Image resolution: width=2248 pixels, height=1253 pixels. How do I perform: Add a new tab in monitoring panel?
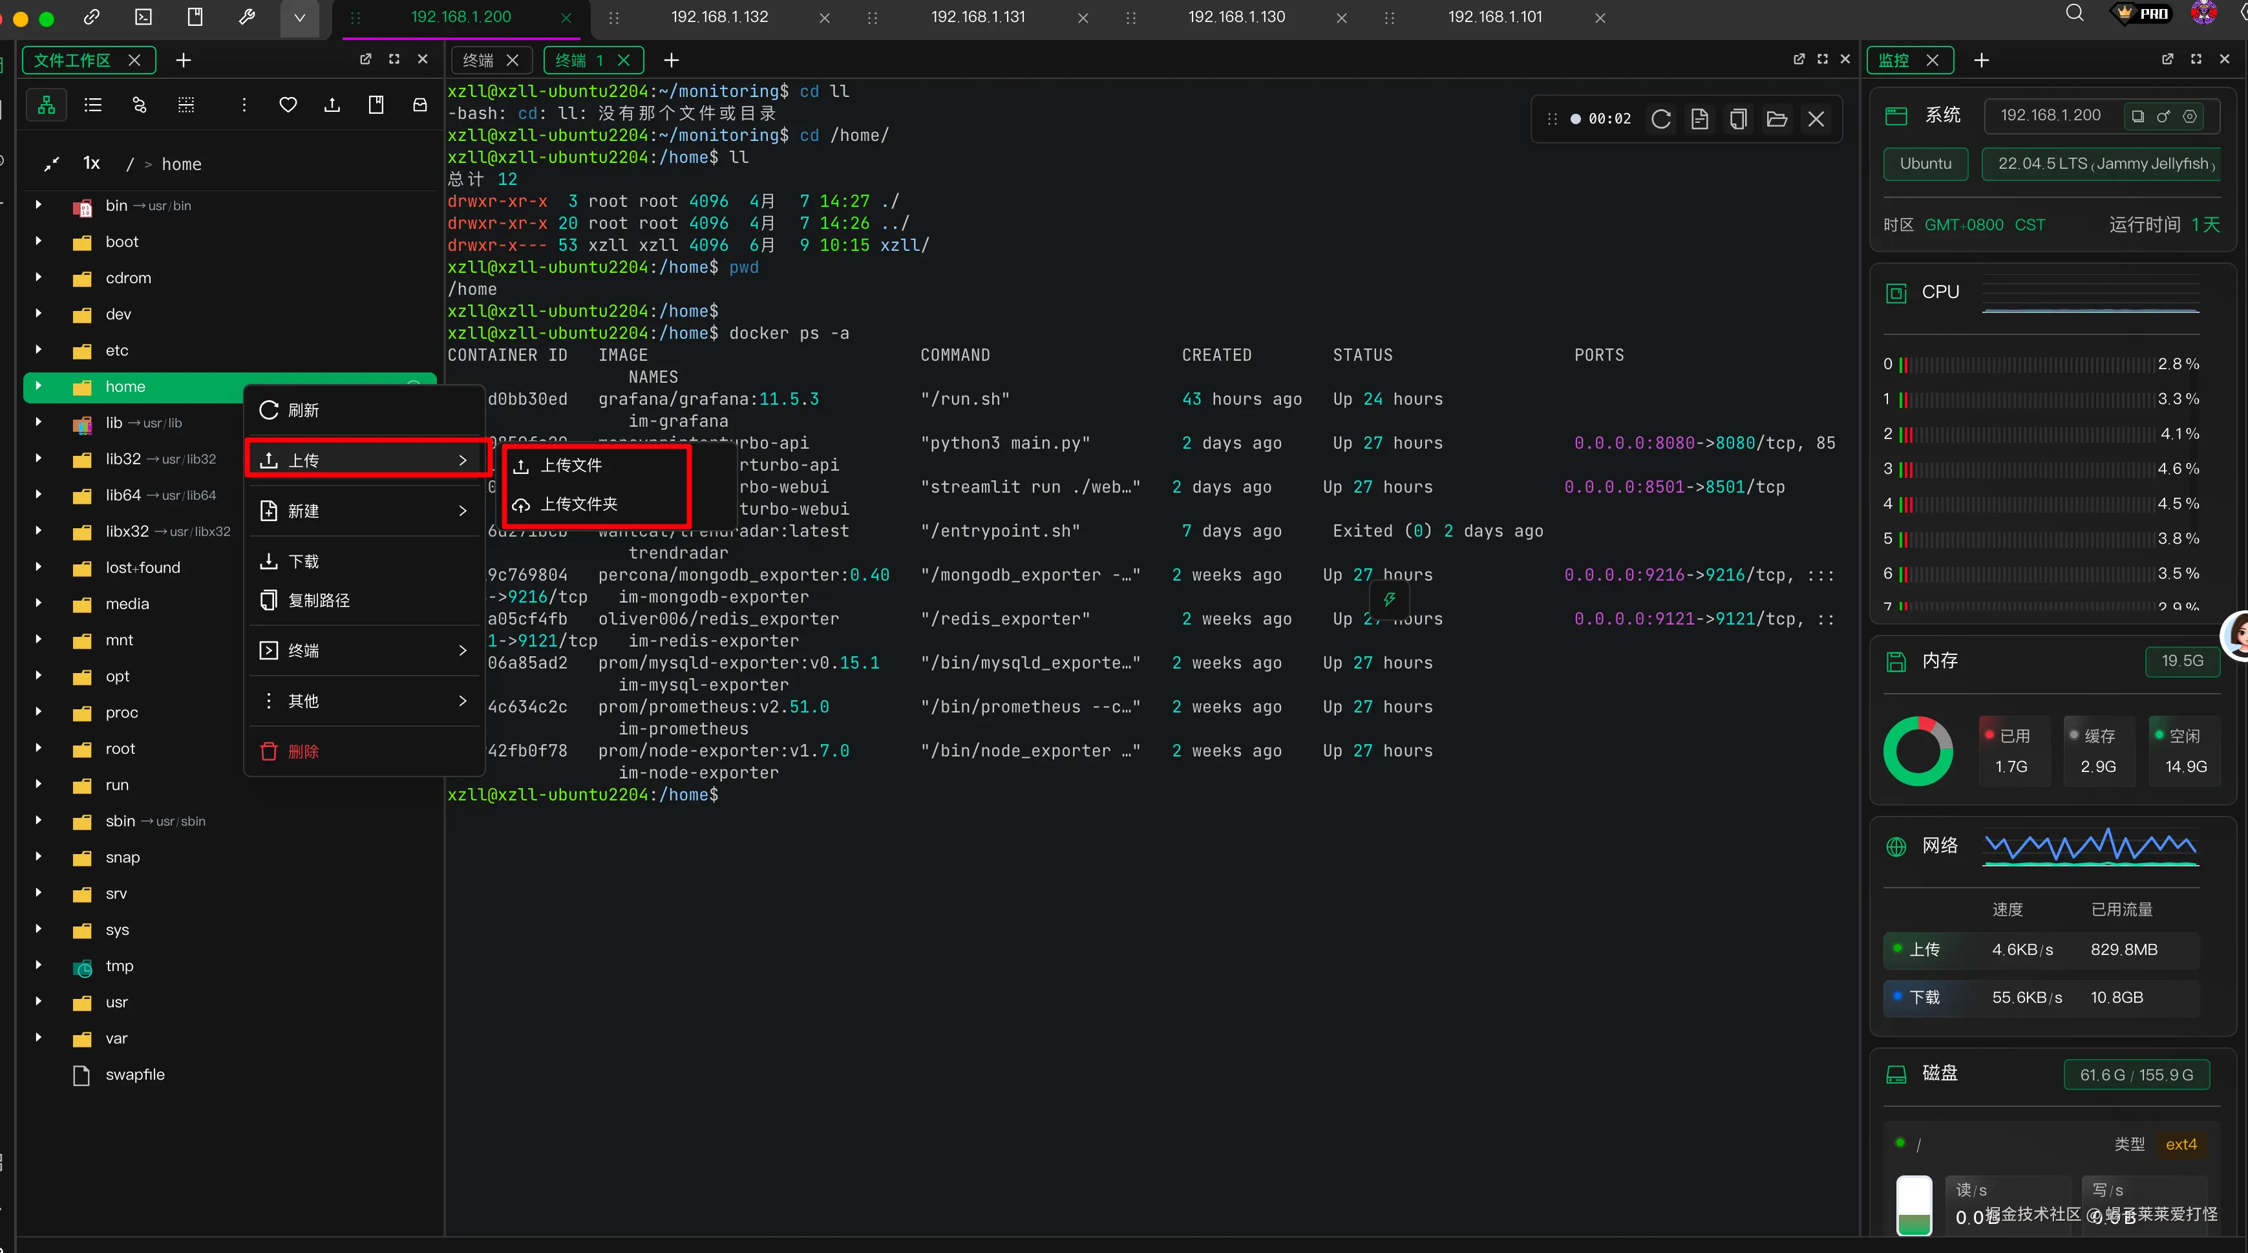[1982, 60]
